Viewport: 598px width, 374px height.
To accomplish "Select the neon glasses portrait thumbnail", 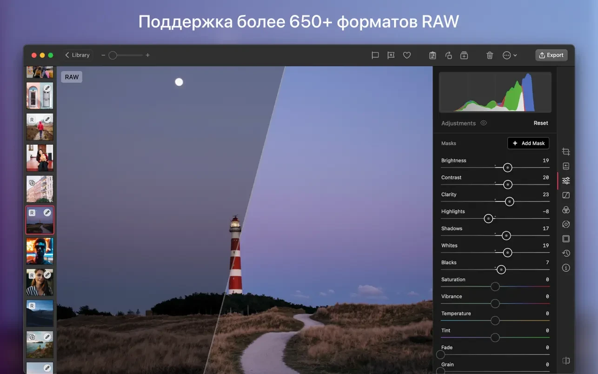I will coord(40,251).
